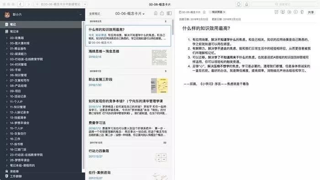Expand the 00-收集箱 notebook stack
The image size is (320, 180).
(6, 38)
